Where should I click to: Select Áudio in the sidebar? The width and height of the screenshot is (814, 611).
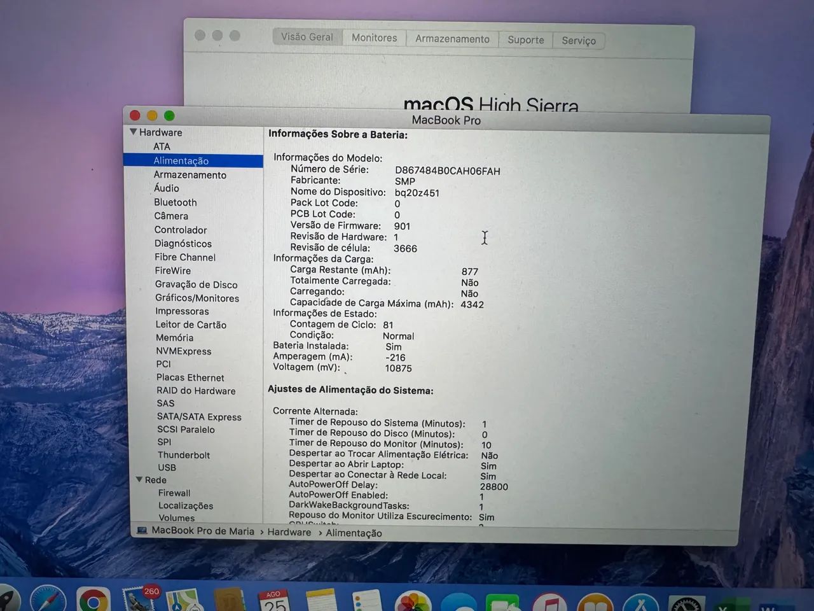(167, 188)
